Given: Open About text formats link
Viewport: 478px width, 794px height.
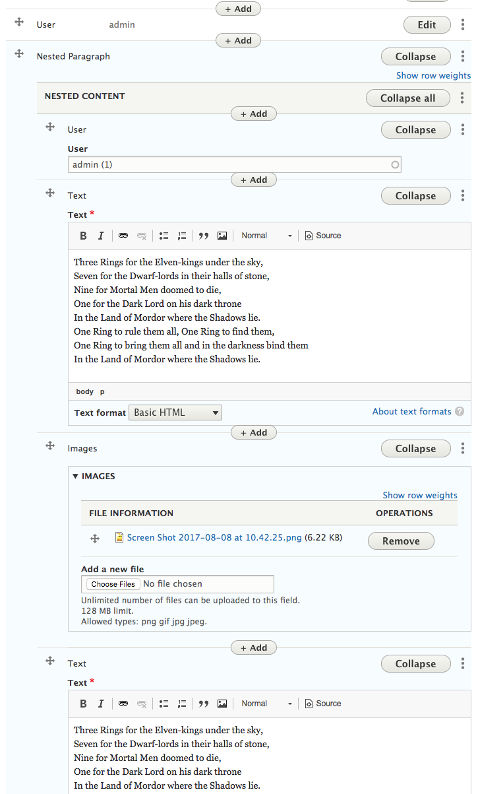Looking at the screenshot, I should (x=412, y=411).
